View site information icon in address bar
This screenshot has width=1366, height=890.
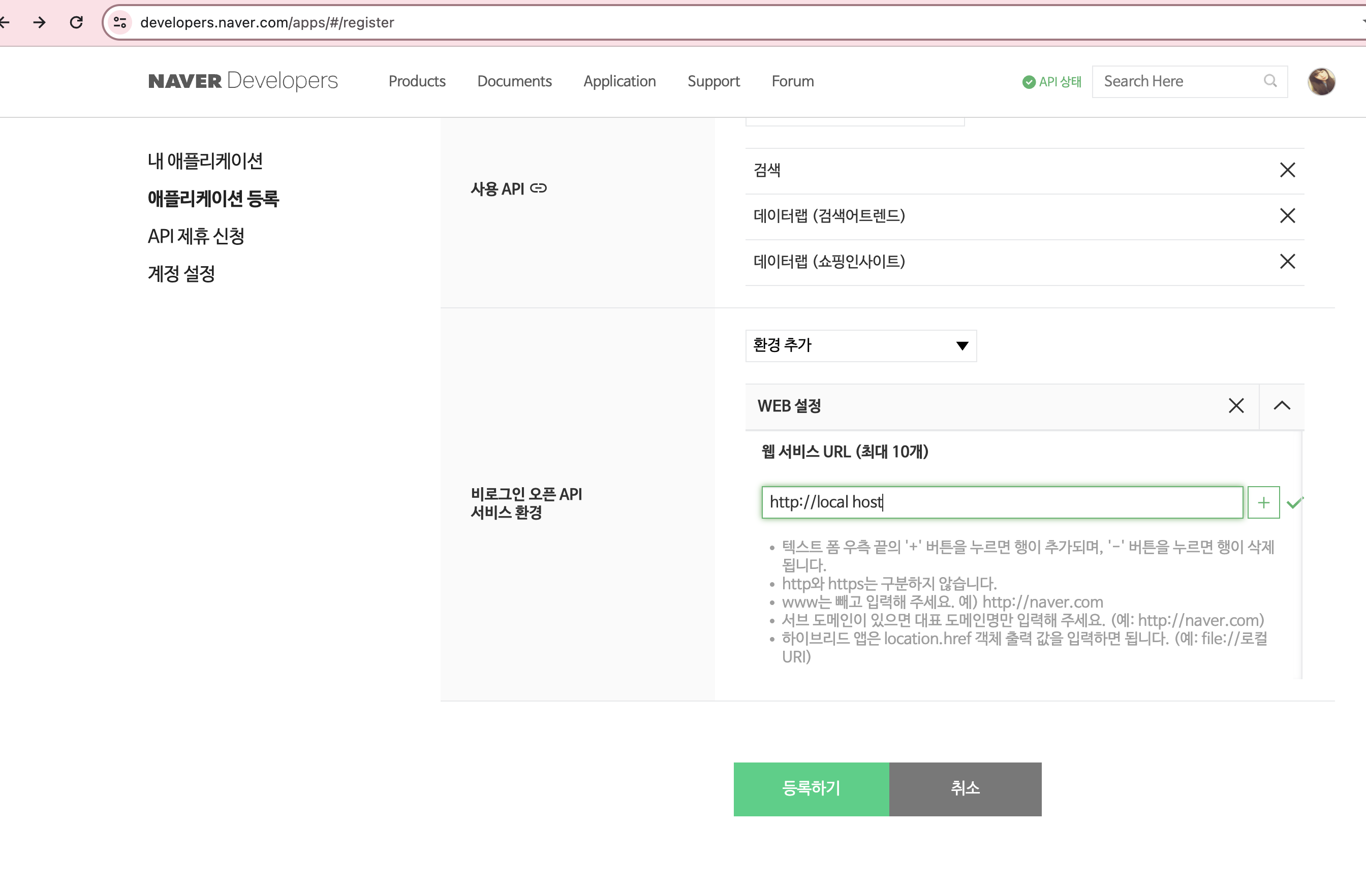[120, 22]
